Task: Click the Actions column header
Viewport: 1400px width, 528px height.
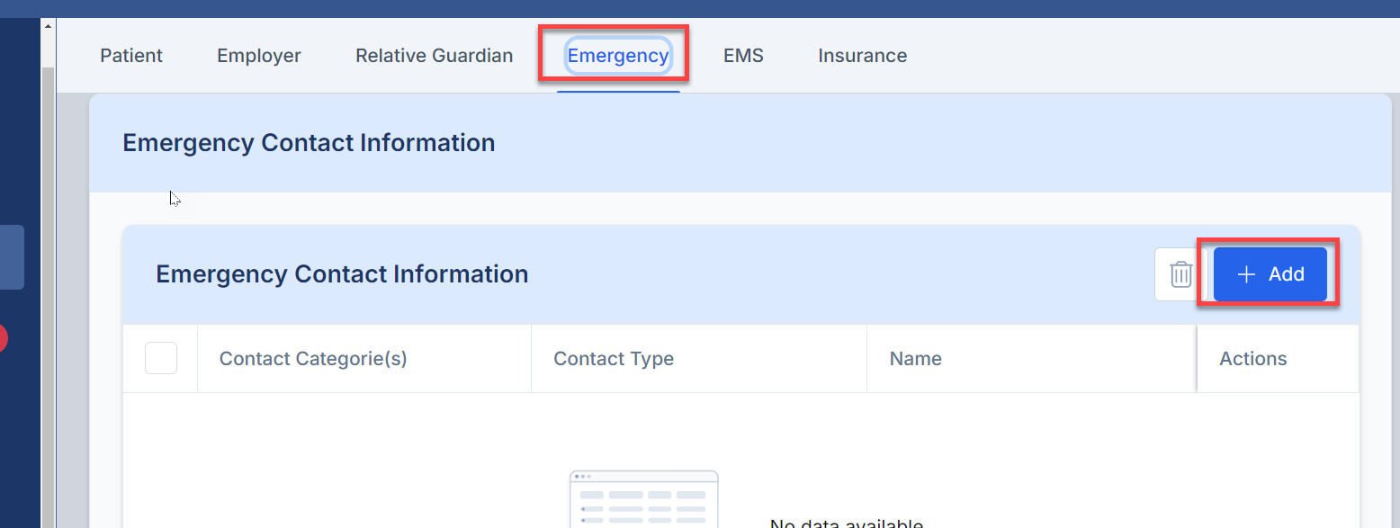Action: [x=1253, y=359]
